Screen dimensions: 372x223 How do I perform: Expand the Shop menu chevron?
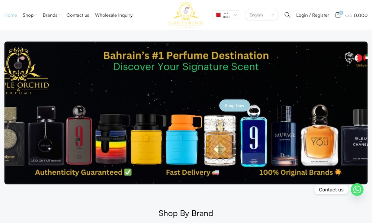(36, 15)
